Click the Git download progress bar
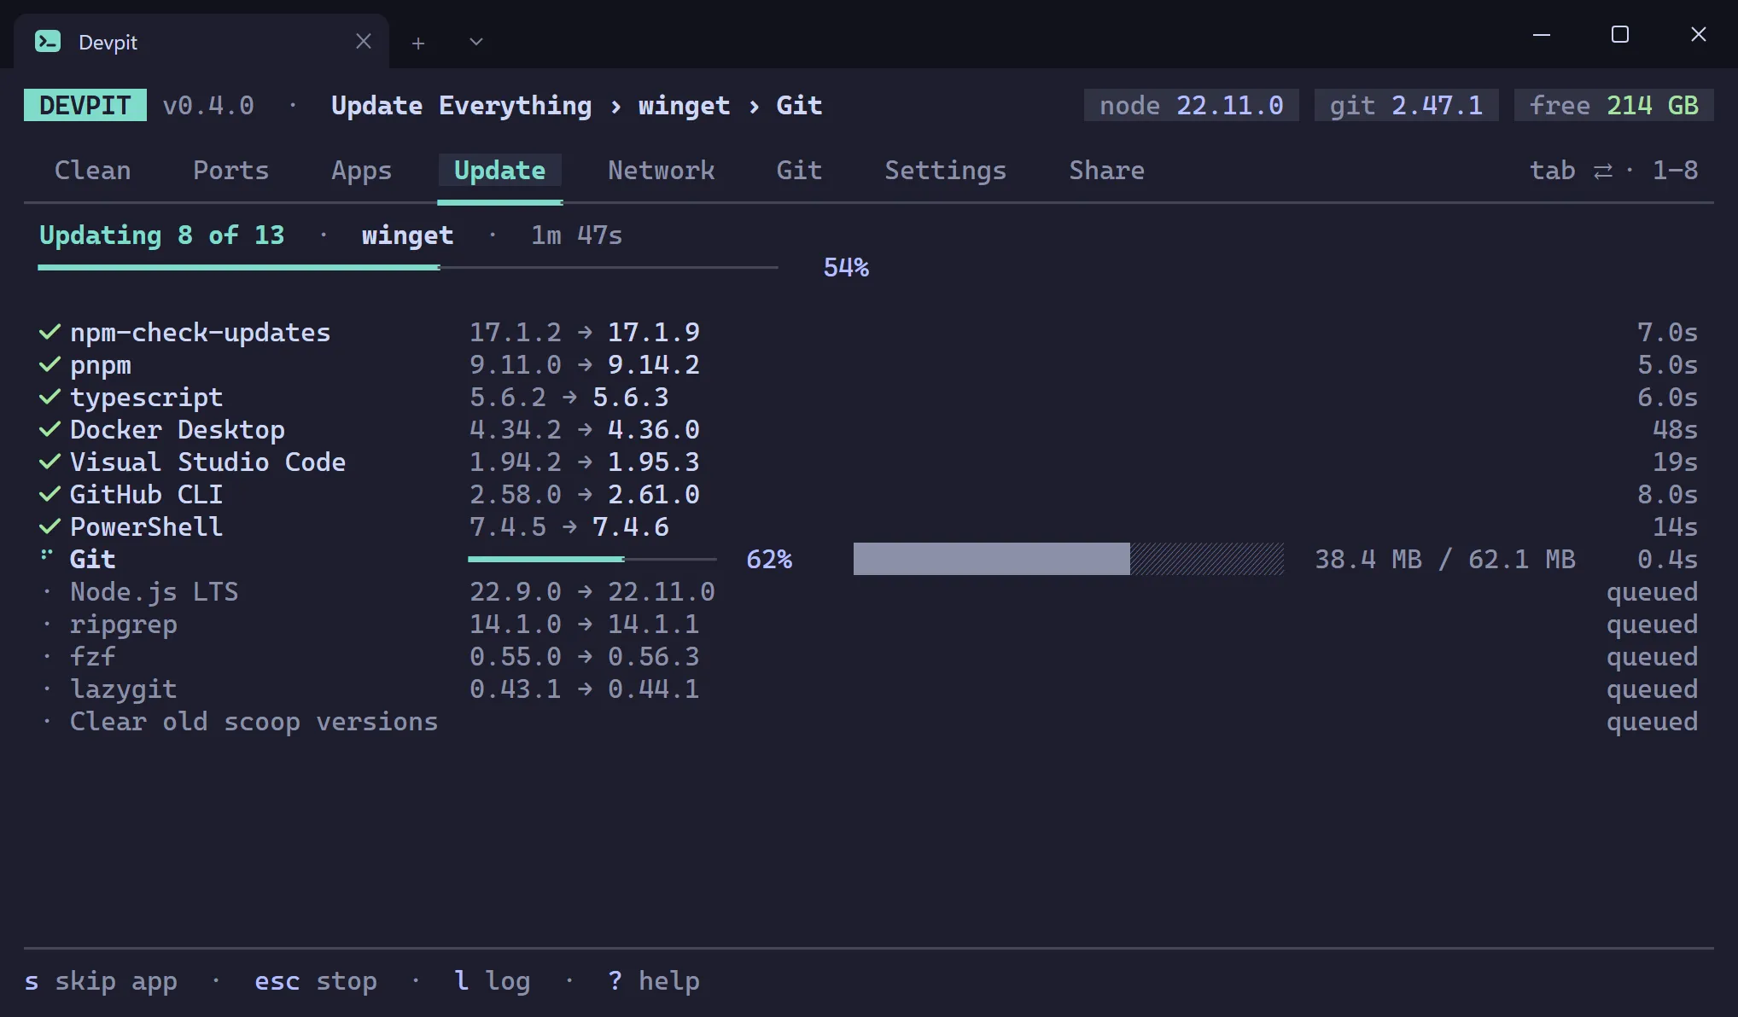The width and height of the screenshot is (1738, 1017). click(592, 559)
